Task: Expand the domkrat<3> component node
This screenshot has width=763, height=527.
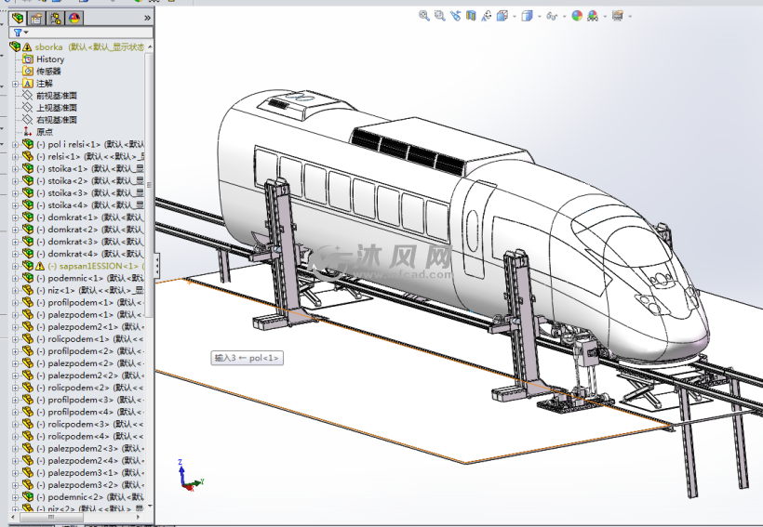Action: pyautogui.click(x=16, y=241)
